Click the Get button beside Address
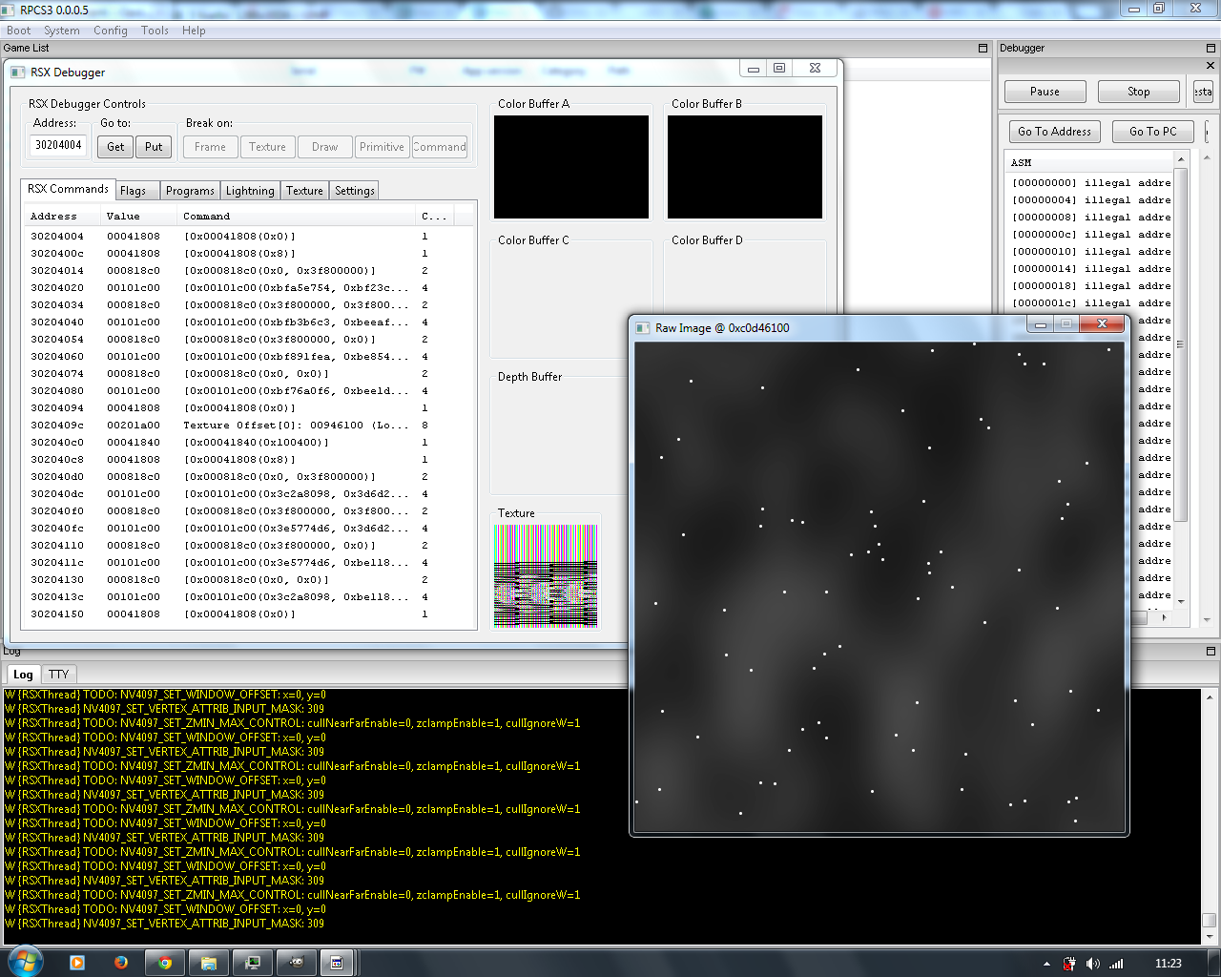 click(x=115, y=147)
